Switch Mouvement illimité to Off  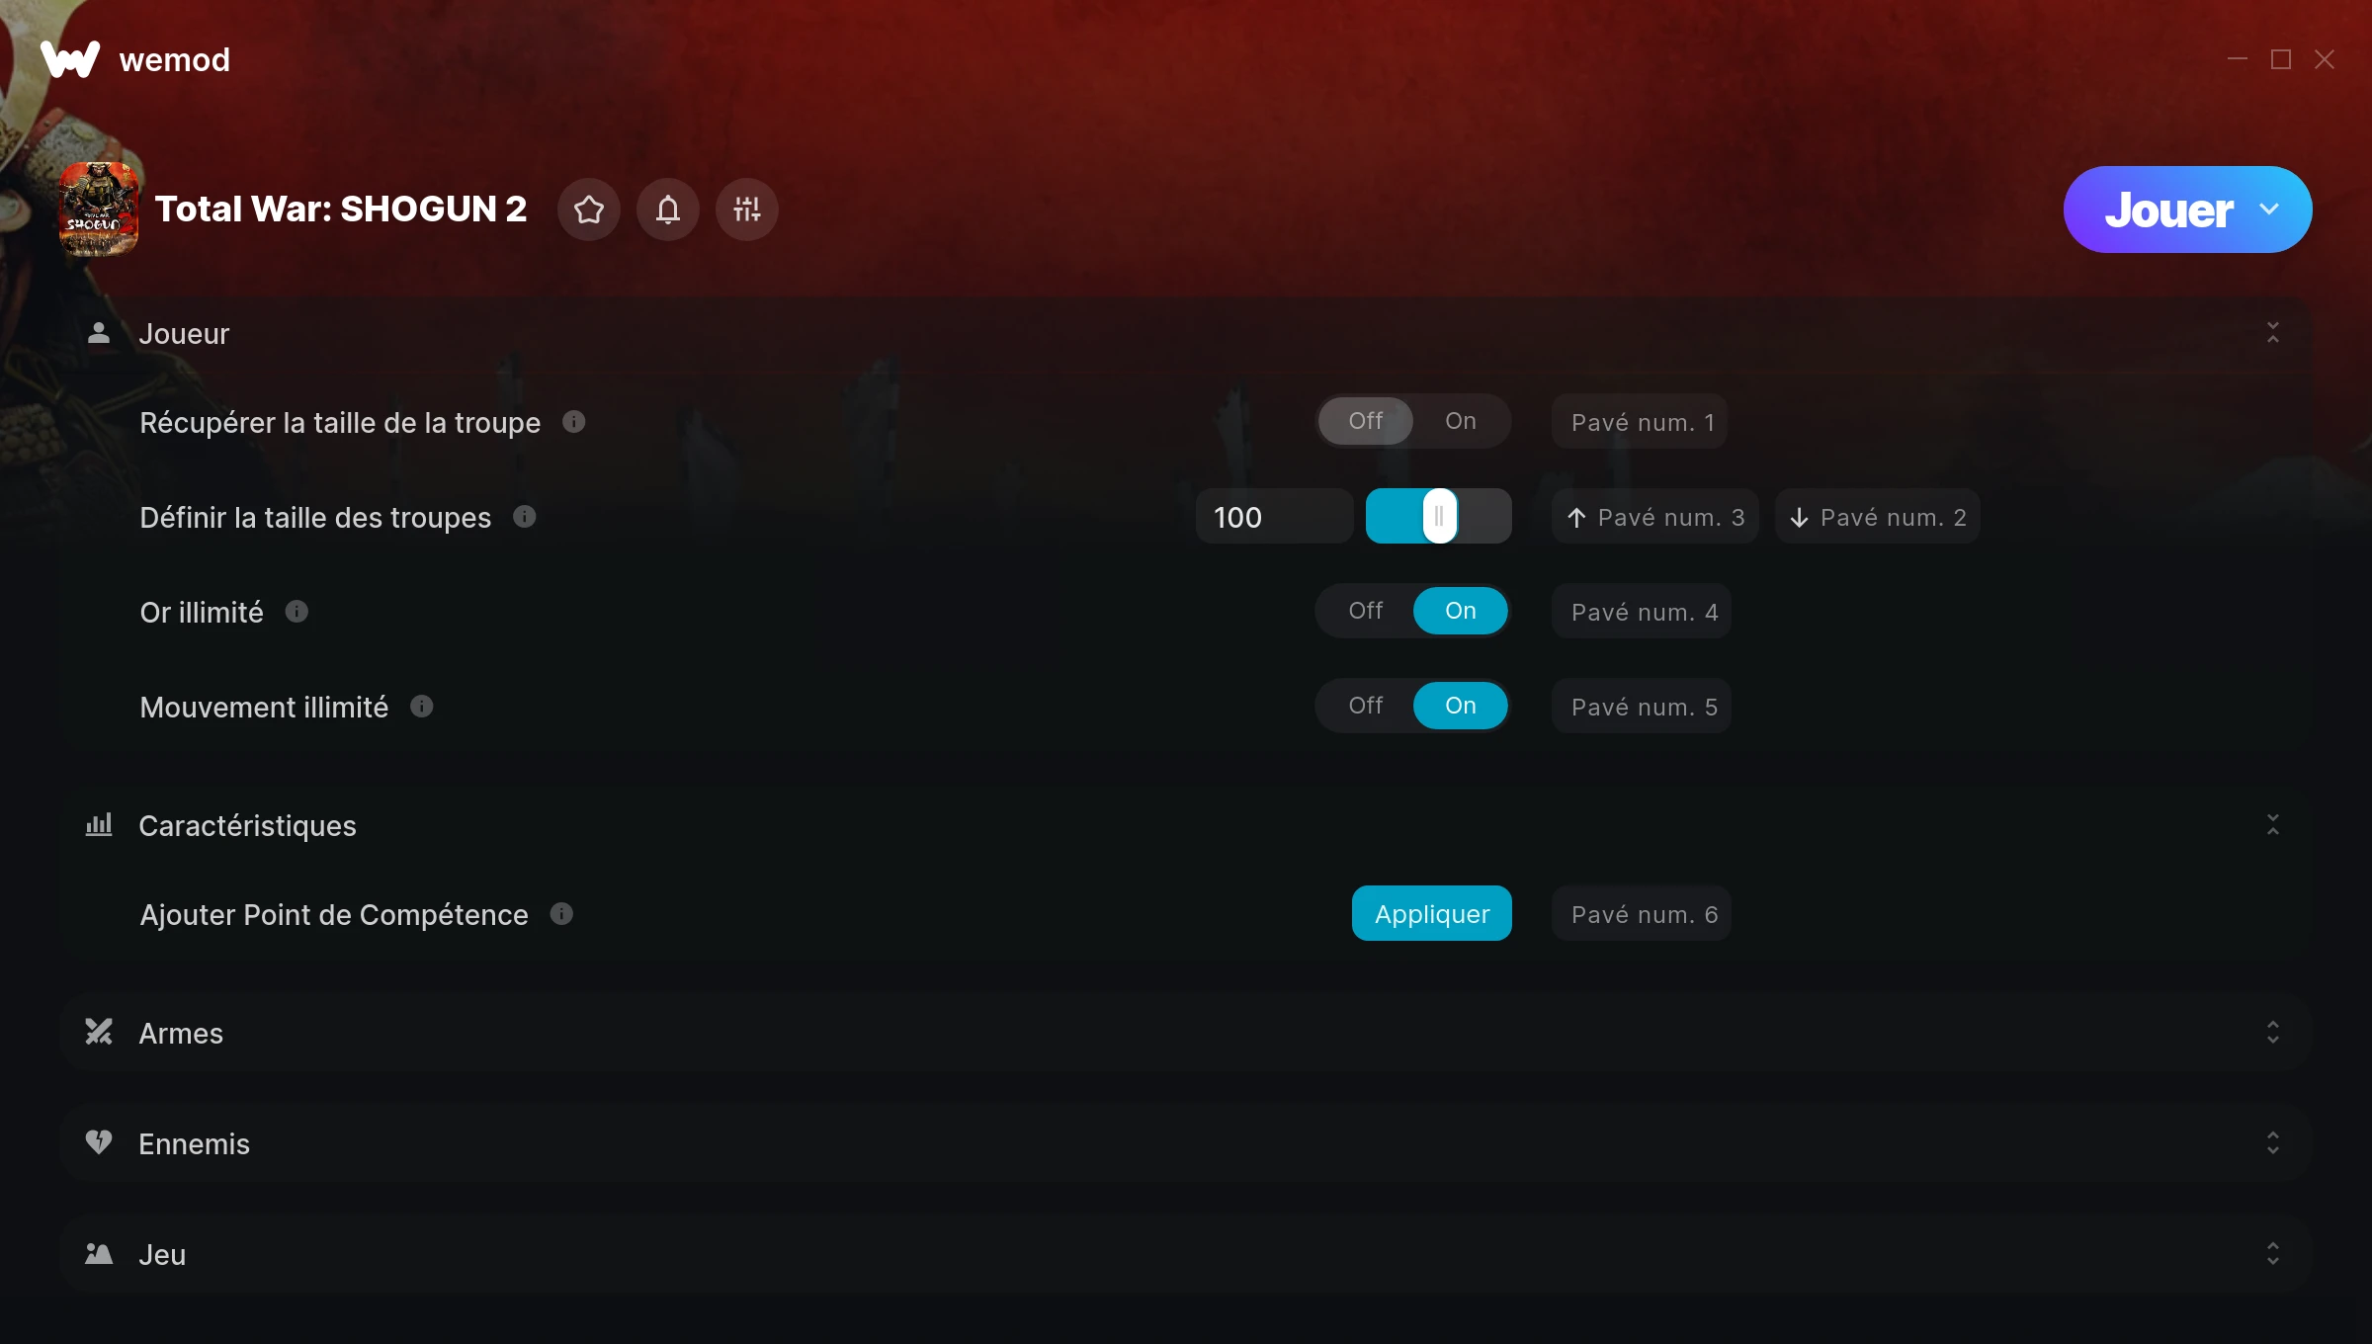pyautogui.click(x=1366, y=706)
